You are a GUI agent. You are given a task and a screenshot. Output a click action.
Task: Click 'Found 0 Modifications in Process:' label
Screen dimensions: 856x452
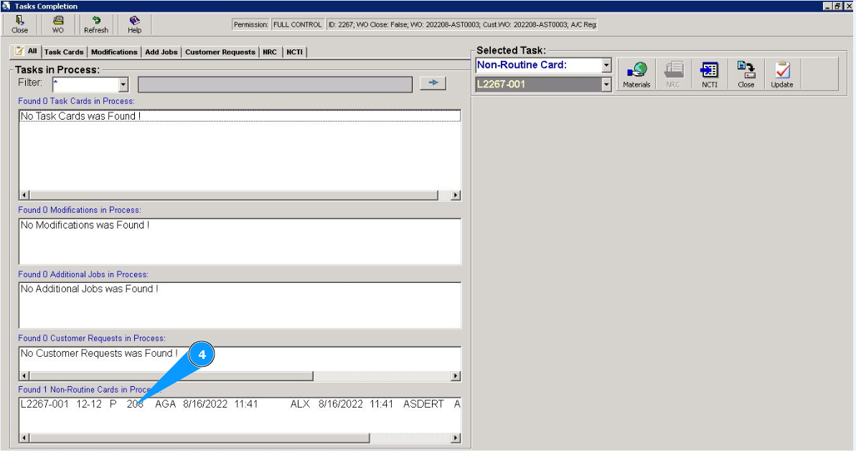(x=80, y=210)
